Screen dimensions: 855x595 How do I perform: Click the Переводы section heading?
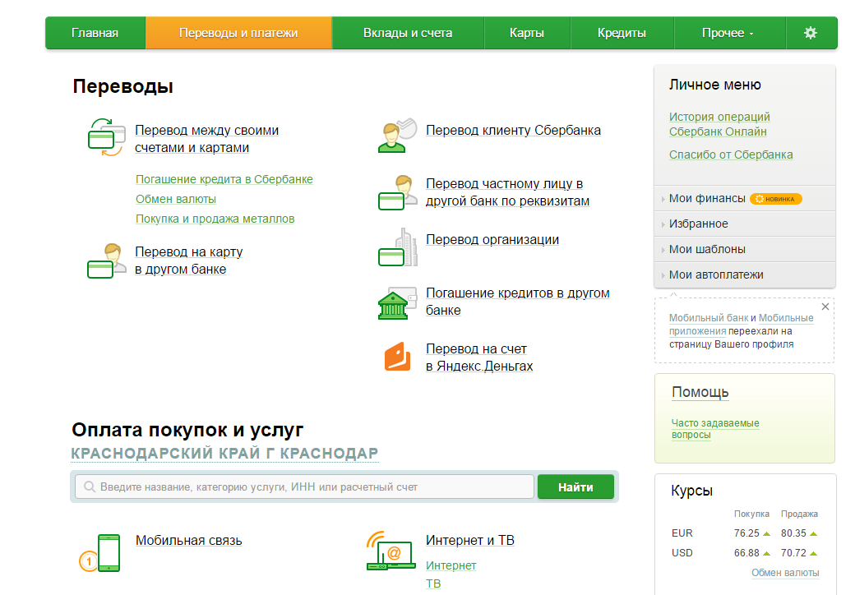123,86
